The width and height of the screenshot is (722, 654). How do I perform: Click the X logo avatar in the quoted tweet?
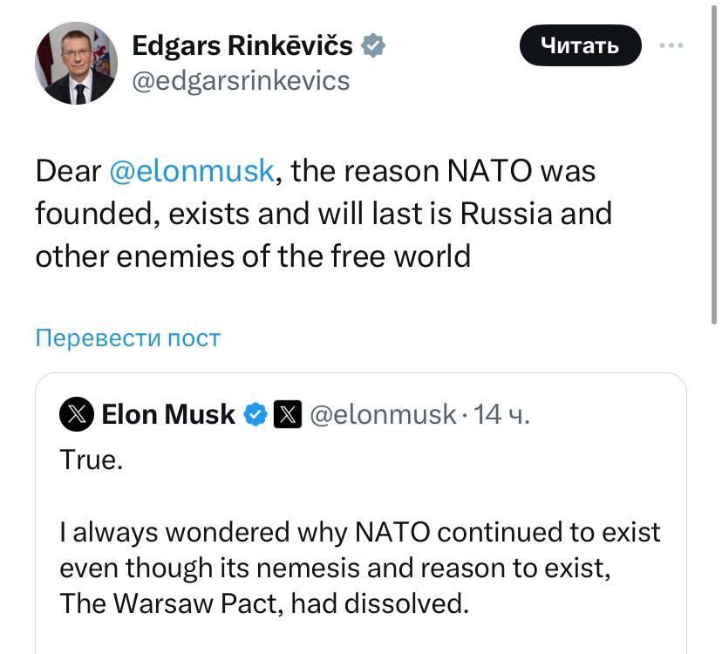[x=77, y=414]
